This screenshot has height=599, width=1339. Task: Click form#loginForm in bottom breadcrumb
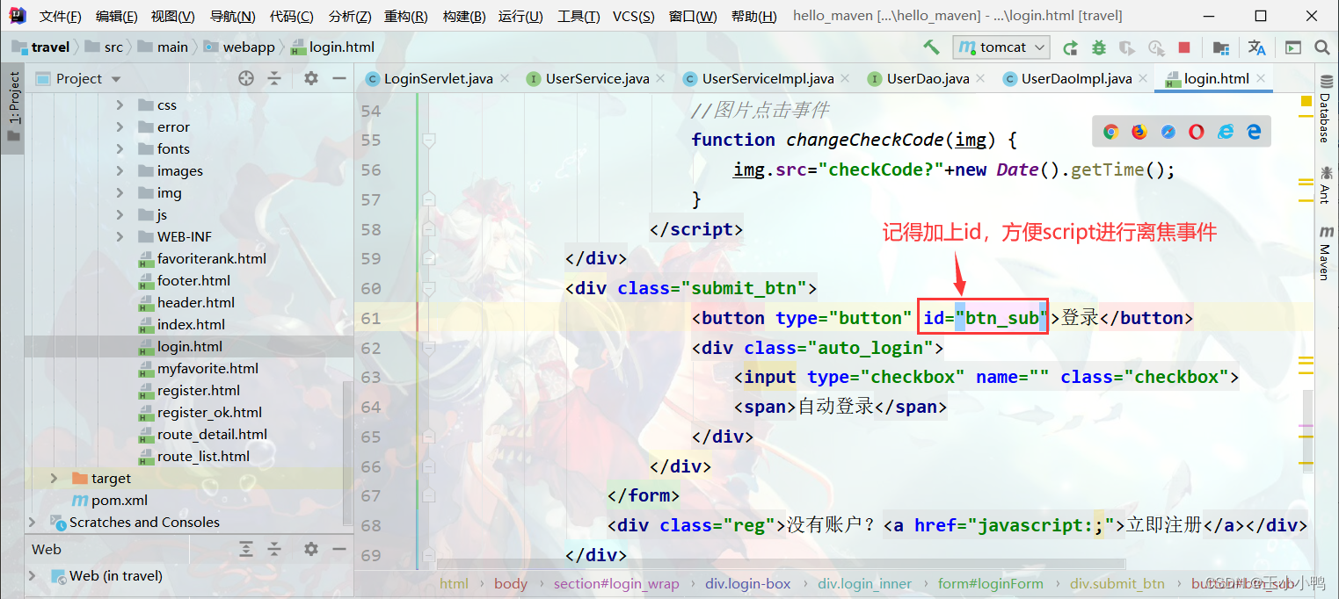click(990, 583)
